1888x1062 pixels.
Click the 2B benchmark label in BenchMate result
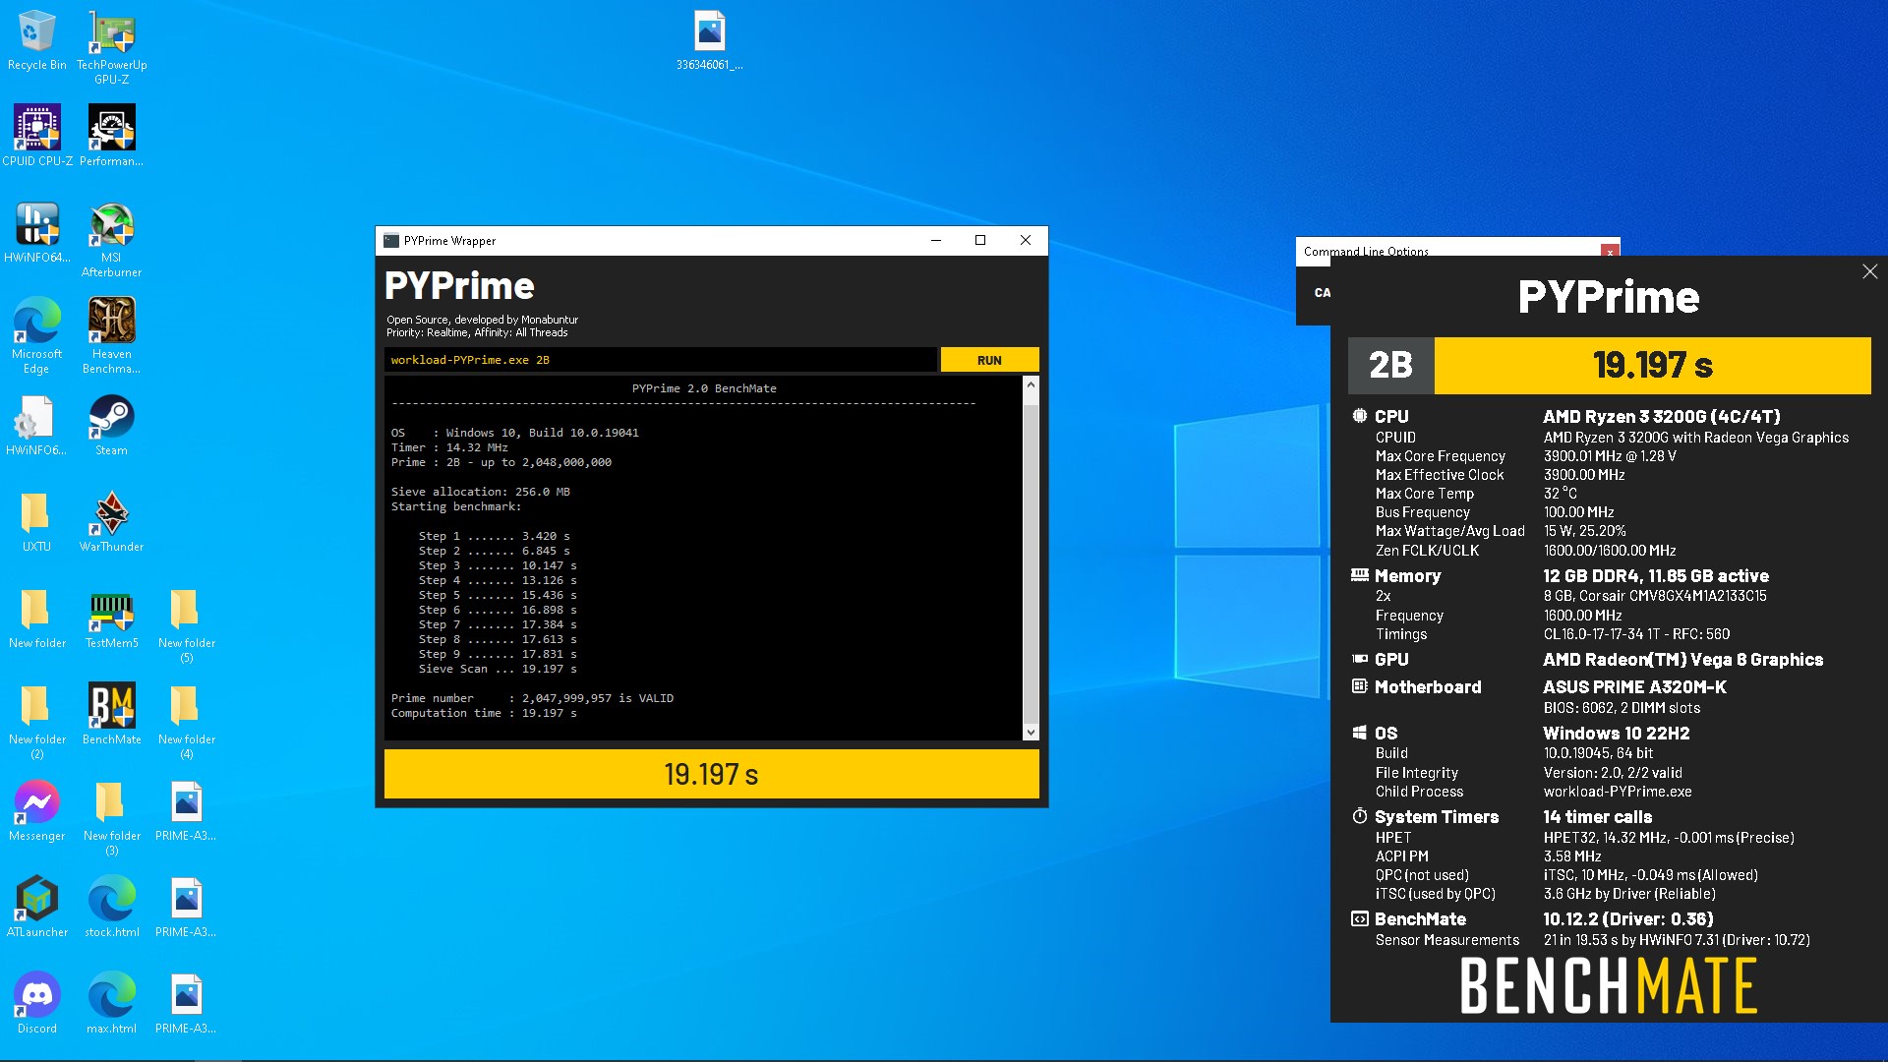1390,365
